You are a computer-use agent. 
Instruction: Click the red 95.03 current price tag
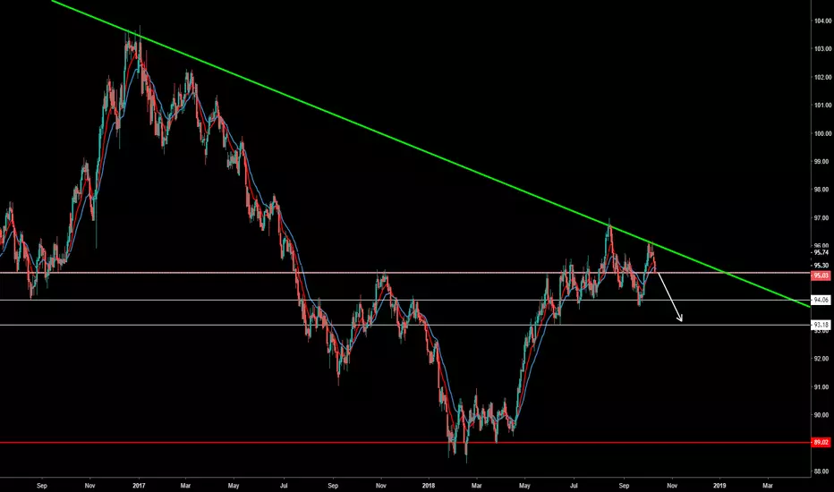click(x=821, y=276)
